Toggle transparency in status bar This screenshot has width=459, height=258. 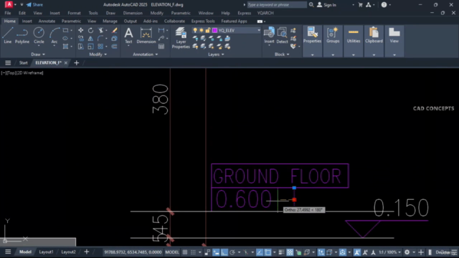[290, 252]
